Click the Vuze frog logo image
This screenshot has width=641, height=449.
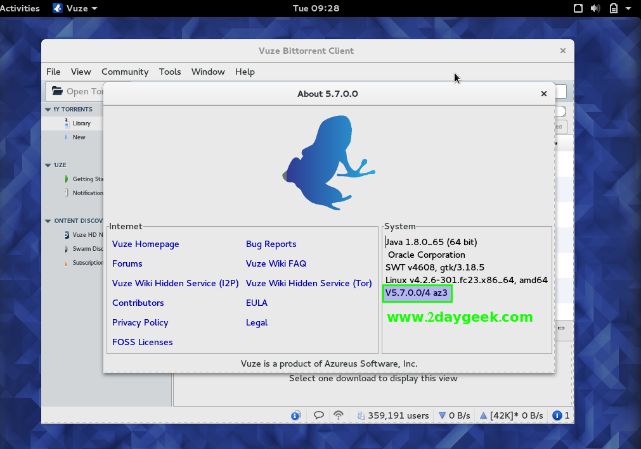329,163
